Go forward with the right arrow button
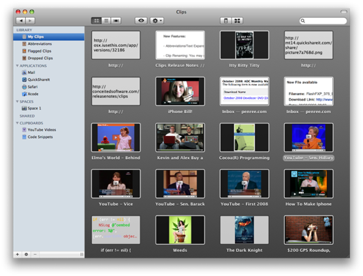 [x=30, y=21]
